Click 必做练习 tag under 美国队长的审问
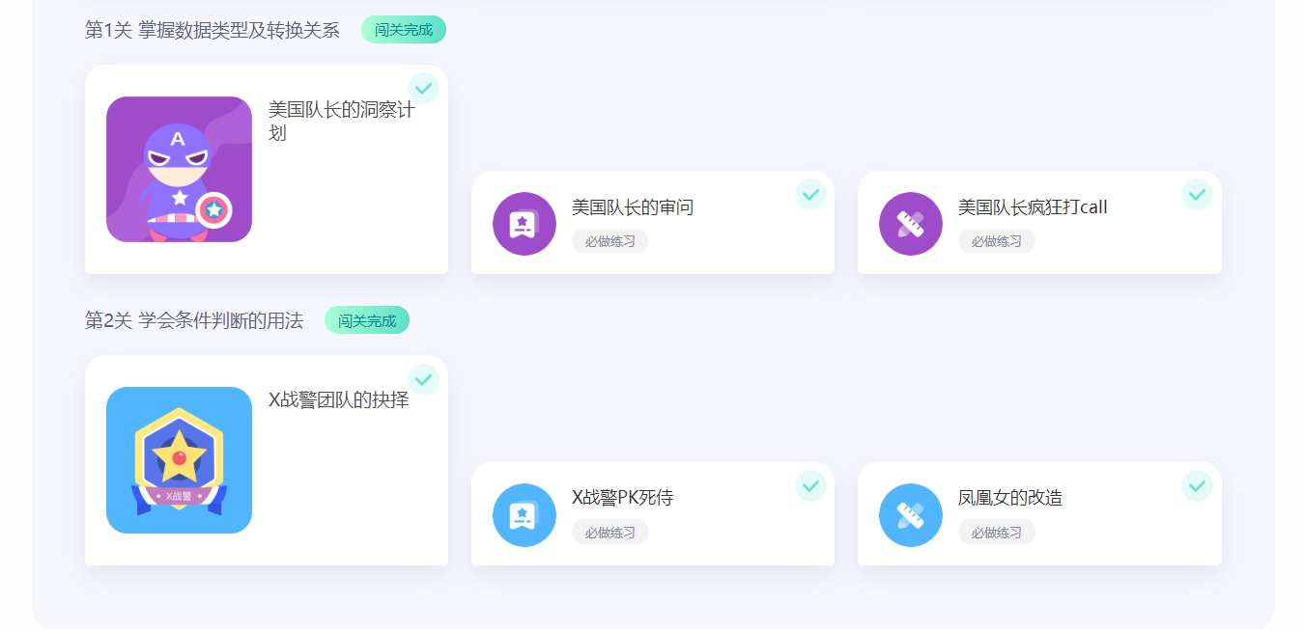The width and height of the screenshot is (1304, 631). (x=609, y=241)
